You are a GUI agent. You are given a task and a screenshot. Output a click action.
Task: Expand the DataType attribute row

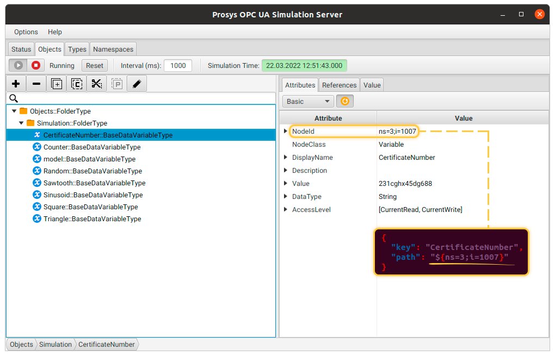(285, 197)
